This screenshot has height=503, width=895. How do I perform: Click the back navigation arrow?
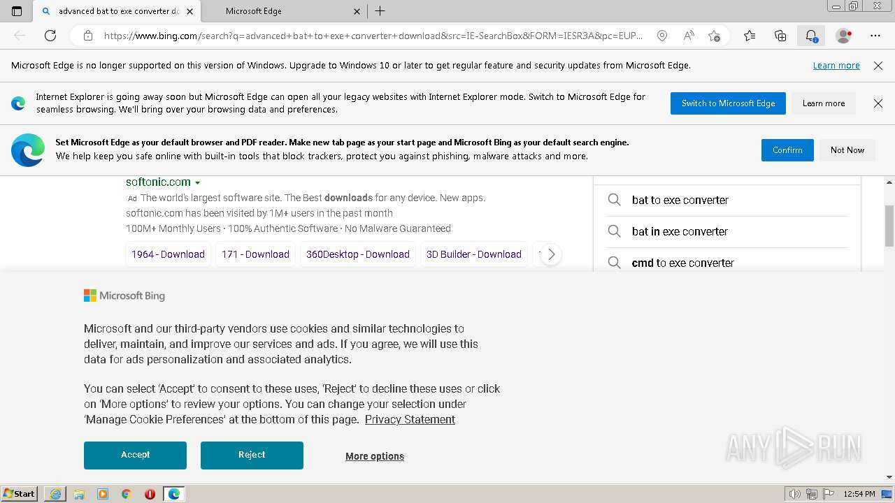[20, 36]
